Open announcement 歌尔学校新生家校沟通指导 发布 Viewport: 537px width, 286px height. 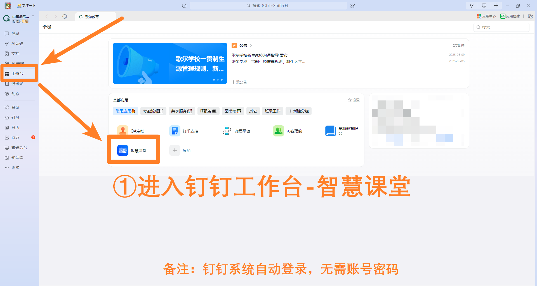coord(260,55)
